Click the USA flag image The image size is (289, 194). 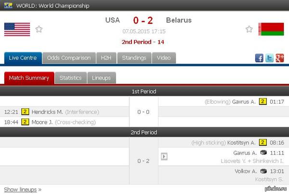17,29
